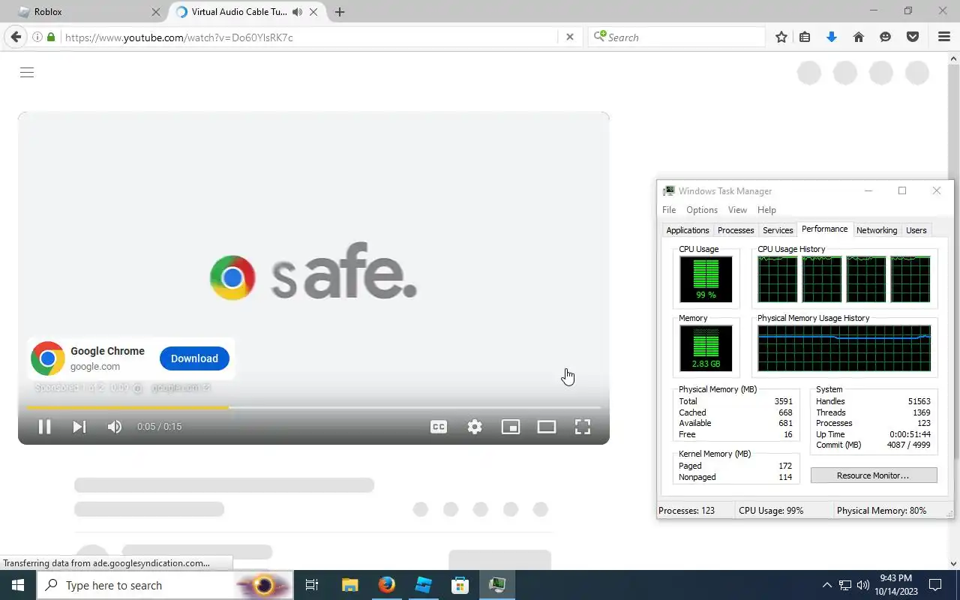
Task: Skip to next video
Action: tap(79, 427)
